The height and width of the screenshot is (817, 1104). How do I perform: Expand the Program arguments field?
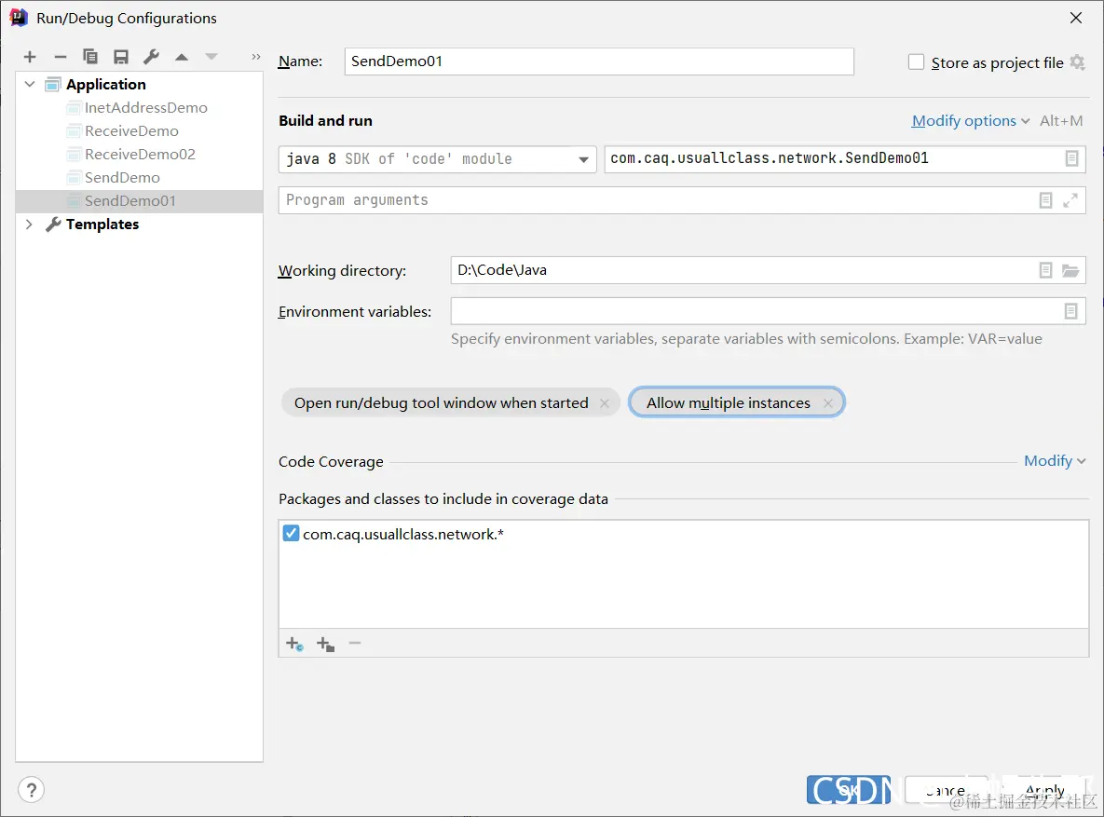click(1070, 200)
